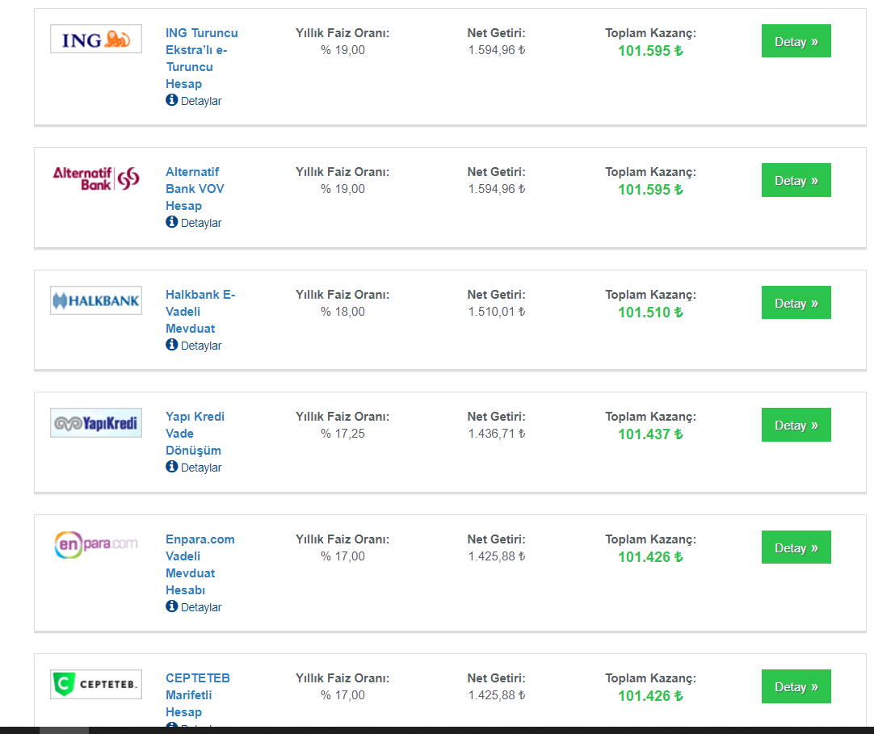
Task: Open Detay for ING Turuncu account
Action: coord(796,40)
